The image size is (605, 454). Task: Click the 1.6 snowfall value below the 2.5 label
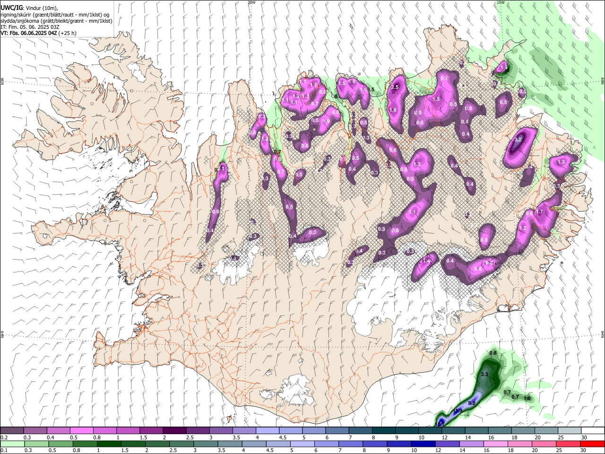pos(393,110)
